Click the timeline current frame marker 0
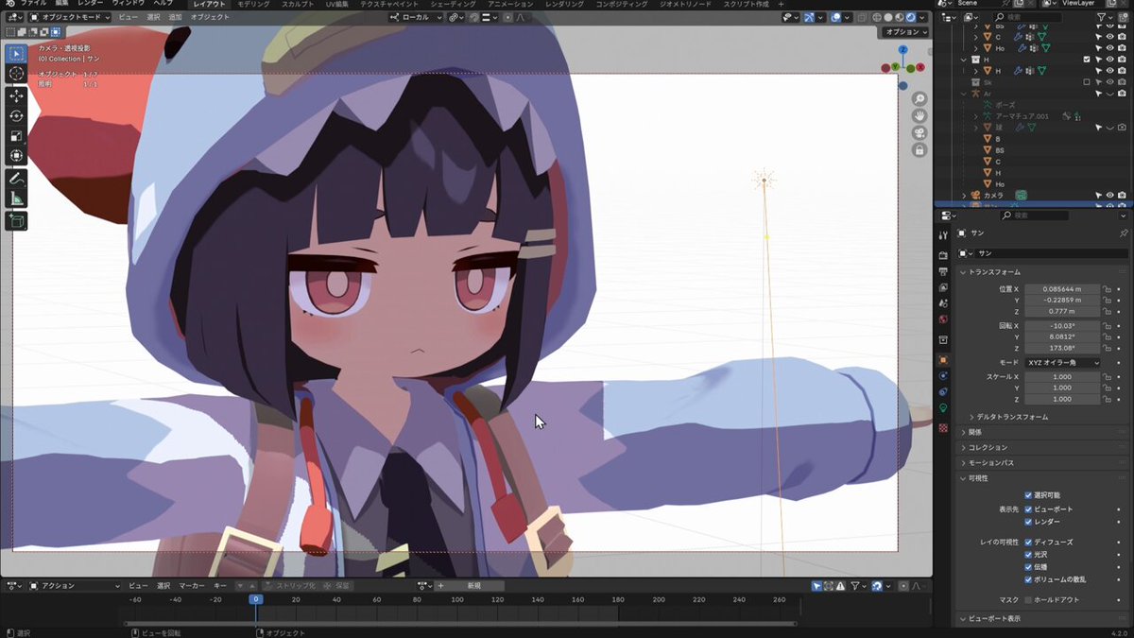Screen dimensions: 1134x638 pos(255,599)
